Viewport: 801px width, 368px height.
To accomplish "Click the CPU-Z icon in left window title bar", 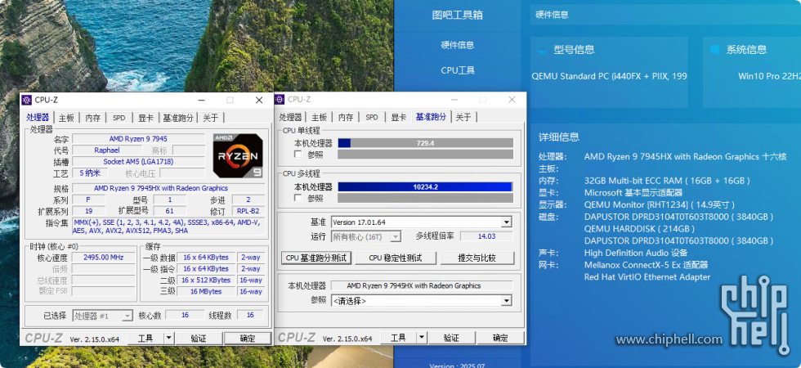I will 26,100.
